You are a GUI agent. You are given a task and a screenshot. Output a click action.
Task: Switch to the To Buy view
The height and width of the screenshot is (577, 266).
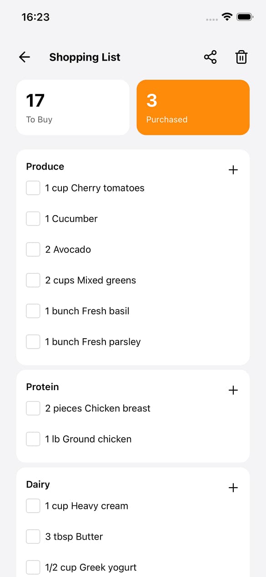pos(73,107)
